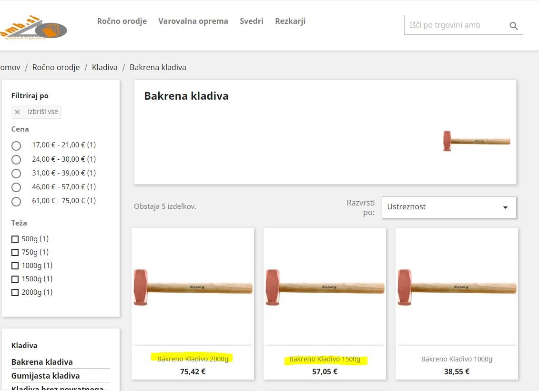
Task: Open the Bakreno Kladivo 1500g product image
Action: [325, 287]
